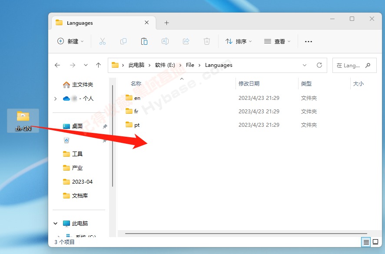Select the pt folder
Screen dimensions: 385x254
[x=133, y=125]
